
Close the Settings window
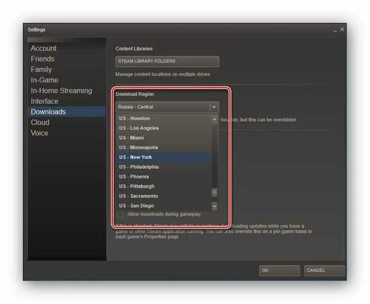(342, 29)
